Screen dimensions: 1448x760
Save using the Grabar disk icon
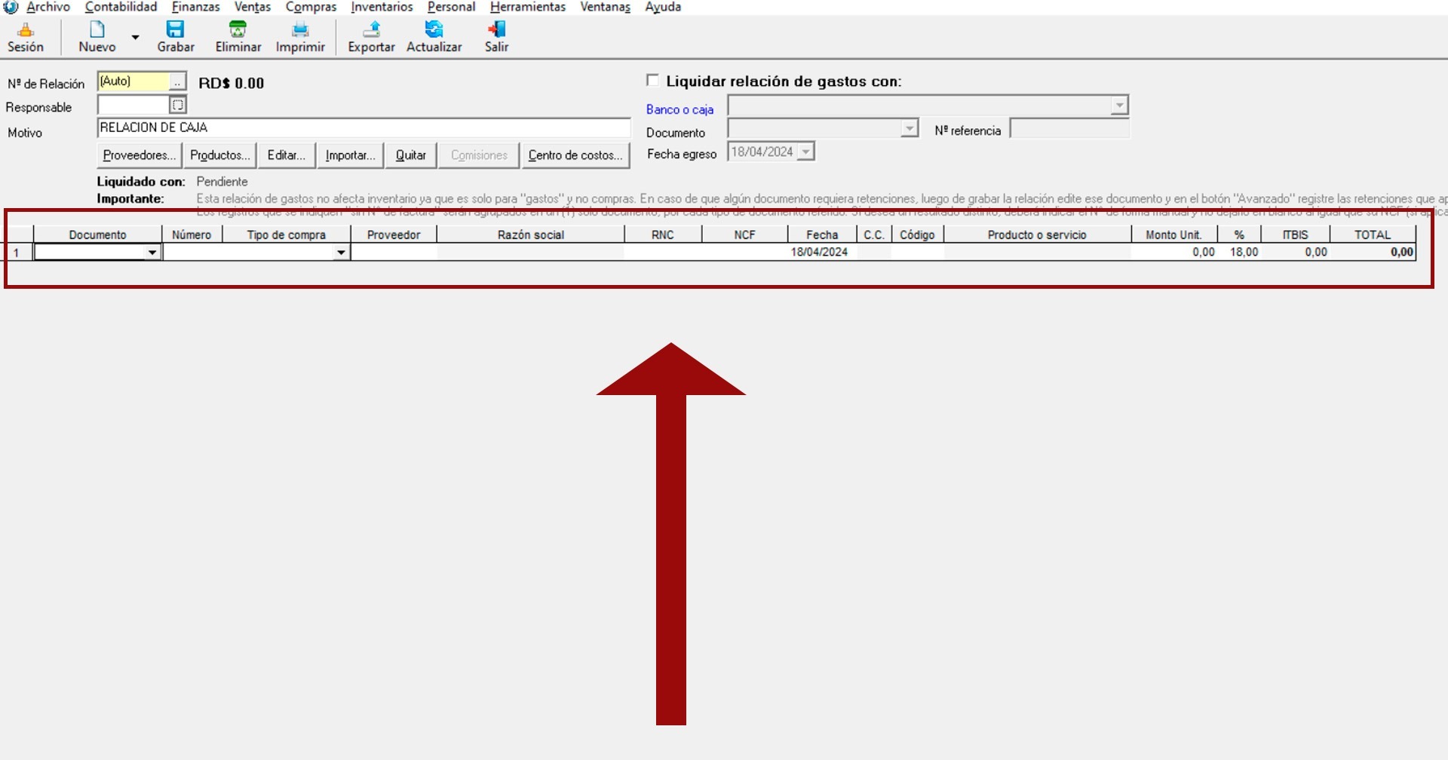(x=176, y=30)
